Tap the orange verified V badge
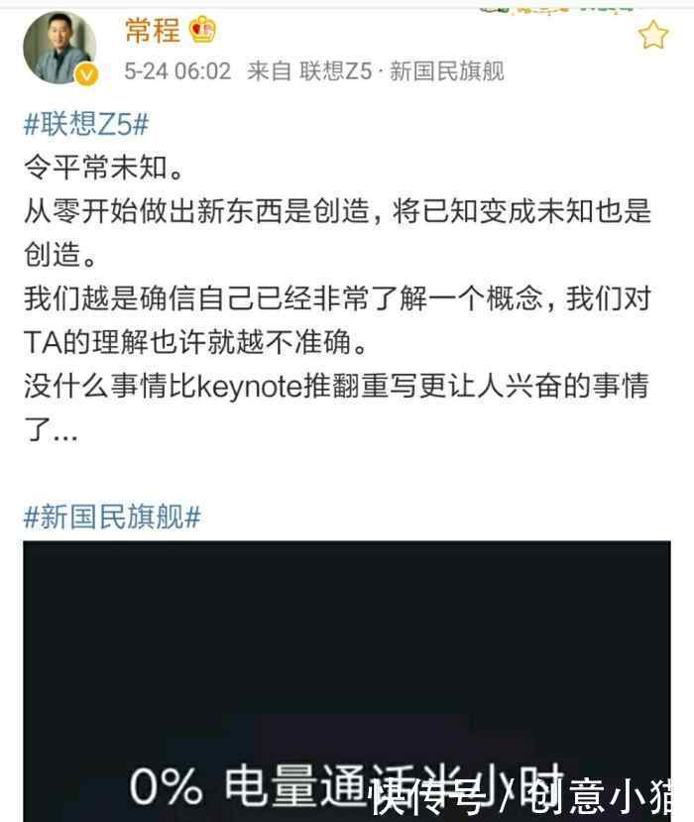 (87, 74)
